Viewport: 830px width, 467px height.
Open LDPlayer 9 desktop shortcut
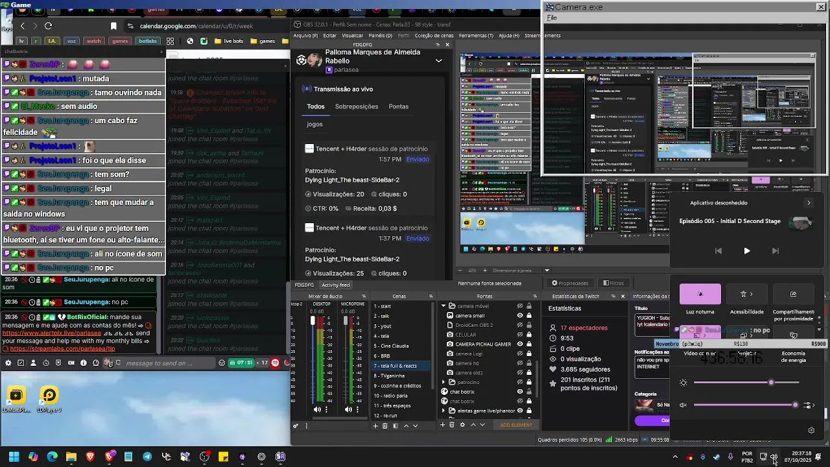[x=49, y=400]
